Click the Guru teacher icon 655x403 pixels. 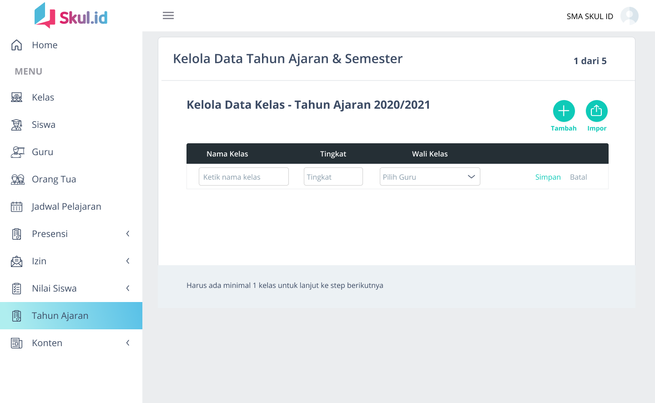[x=17, y=152]
